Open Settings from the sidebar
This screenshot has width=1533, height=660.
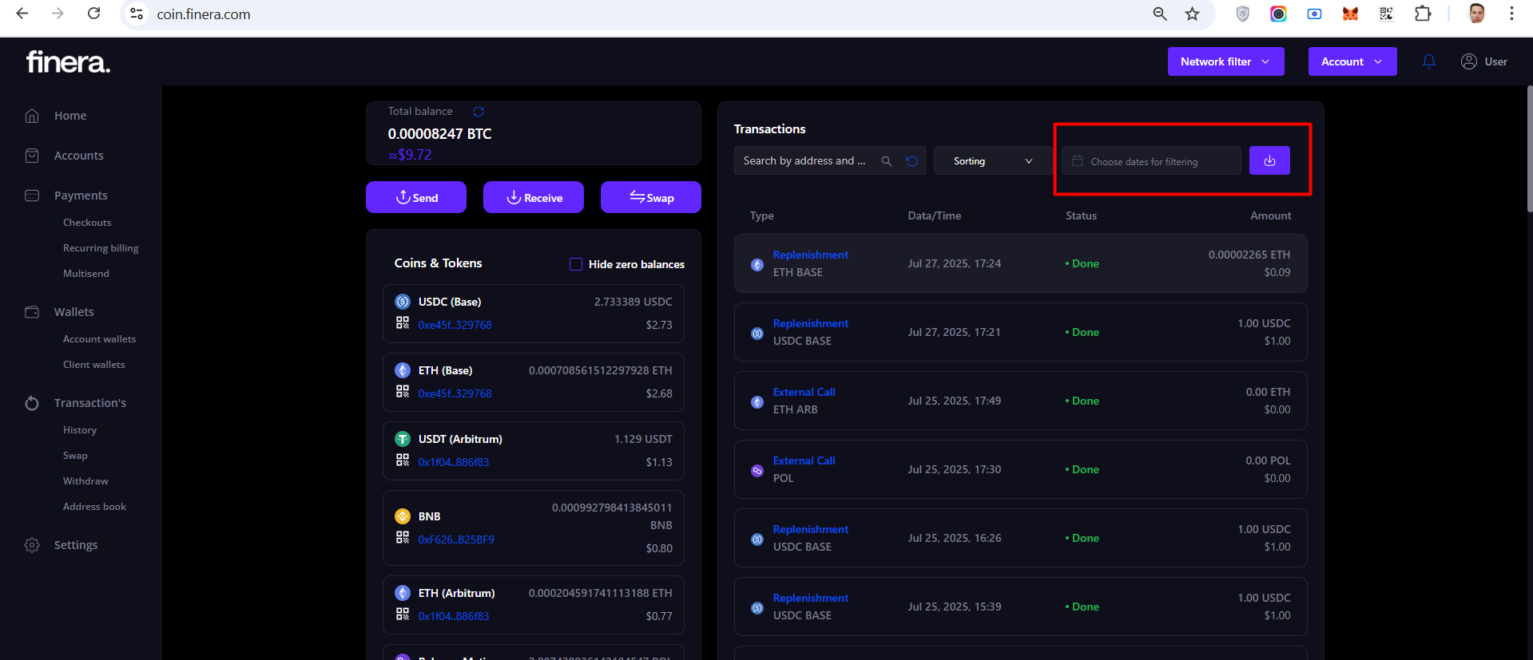[x=76, y=545]
